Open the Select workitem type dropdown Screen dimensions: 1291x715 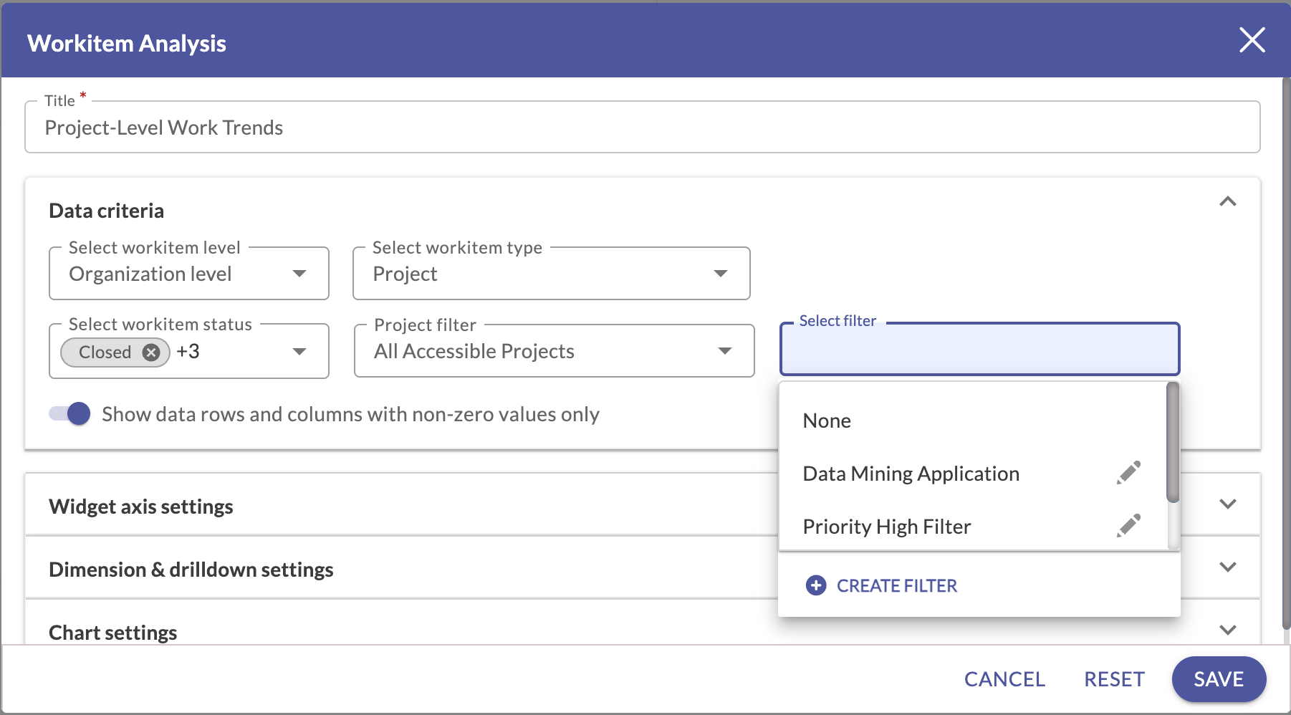(722, 274)
